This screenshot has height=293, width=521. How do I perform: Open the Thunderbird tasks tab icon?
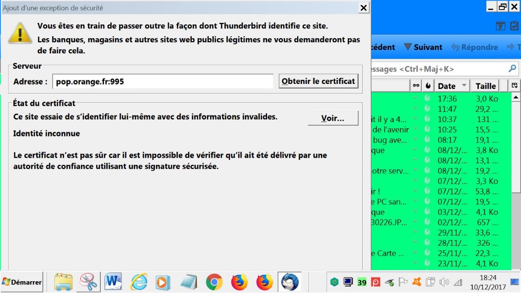514,26
